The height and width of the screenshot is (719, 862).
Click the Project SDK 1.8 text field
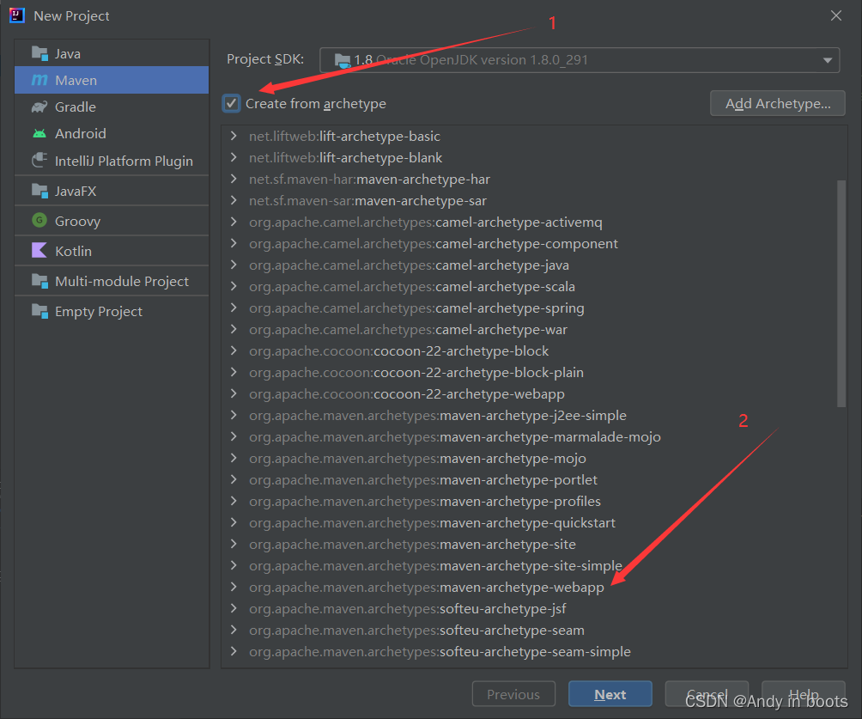pos(580,60)
